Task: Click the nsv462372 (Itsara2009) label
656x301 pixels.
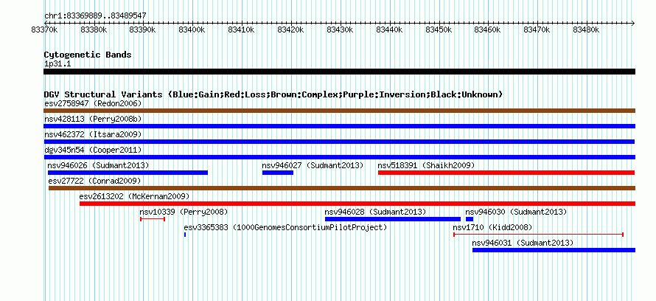Action: 93,134
